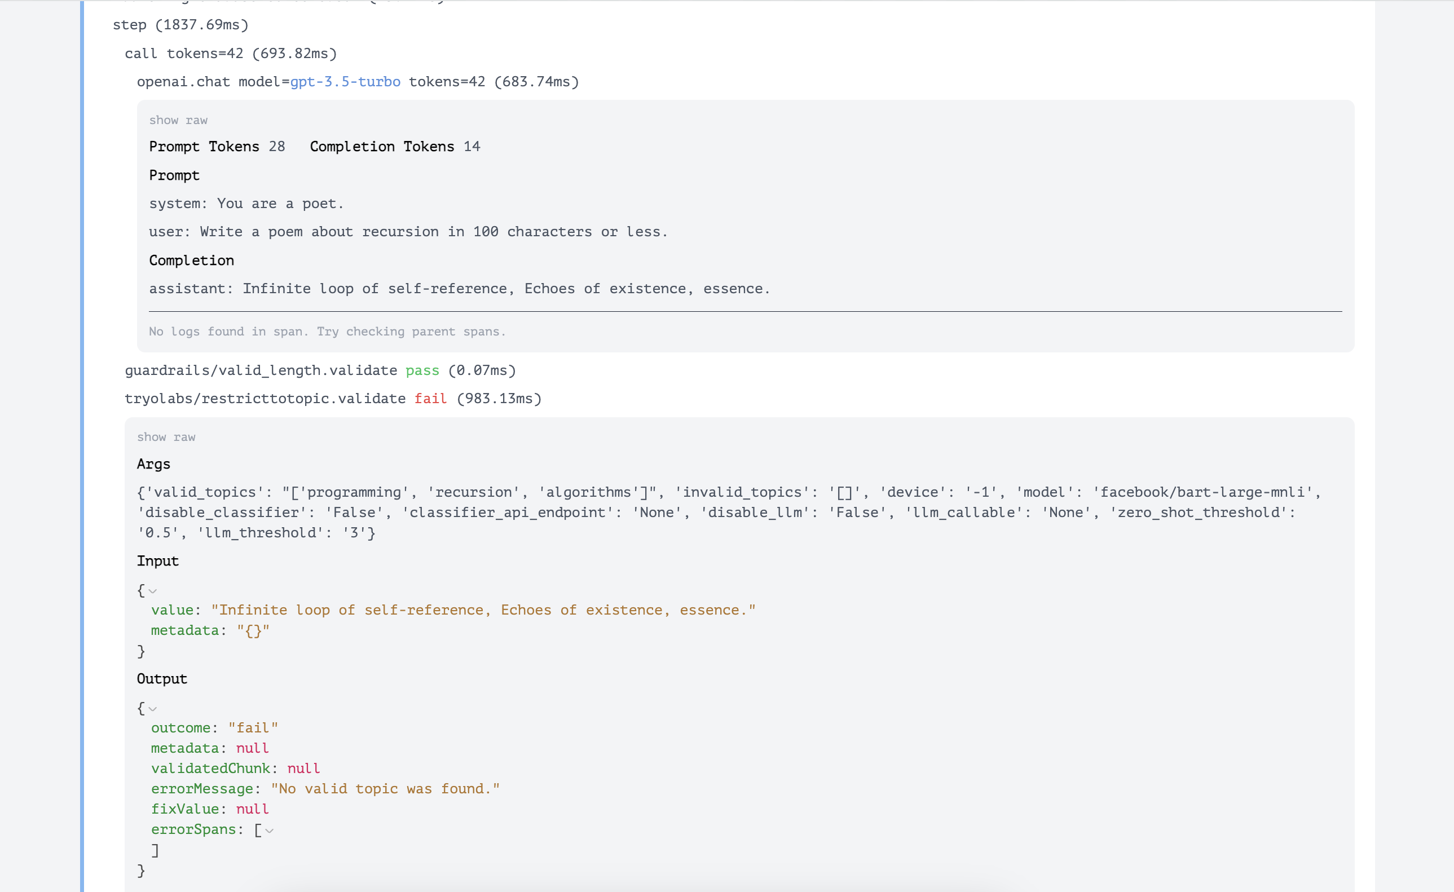This screenshot has width=1454, height=892.
Task: Collapse the Output JSON object chevron
Action: pyautogui.click(x=153, y=709)
